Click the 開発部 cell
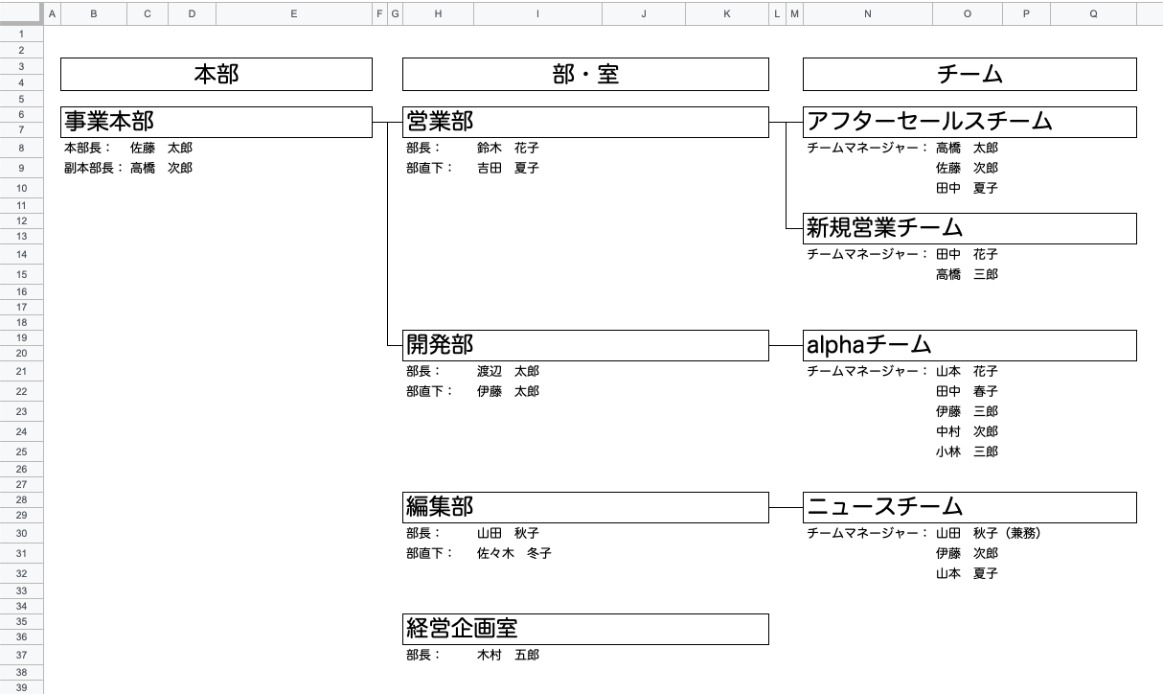The image size is (1163, 694). tap(585, 345)
